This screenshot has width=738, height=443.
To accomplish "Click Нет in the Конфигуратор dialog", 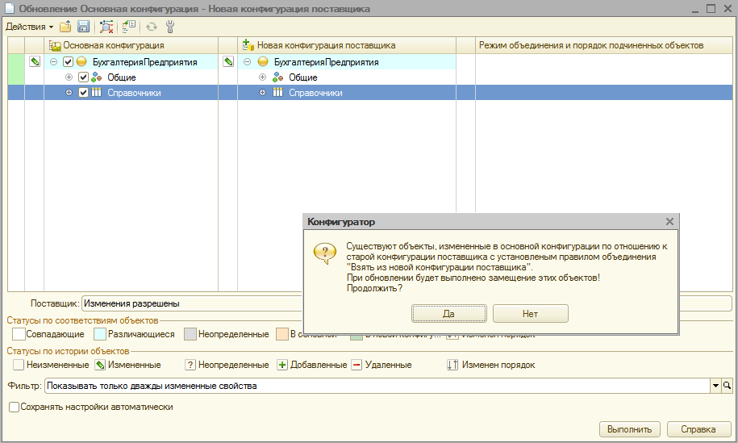I will pos(531,314).
